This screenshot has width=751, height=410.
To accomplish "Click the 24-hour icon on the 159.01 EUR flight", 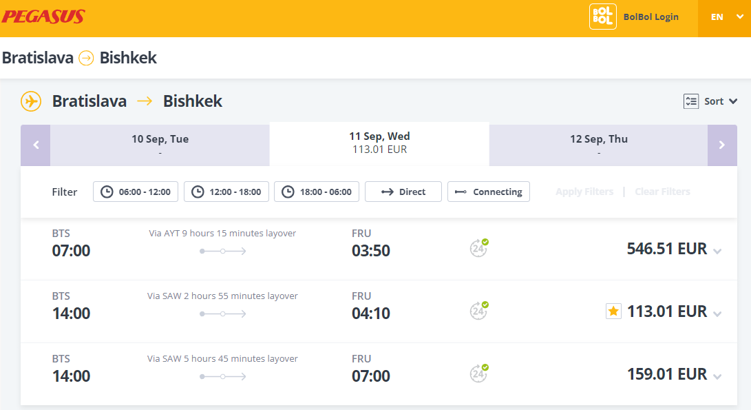I will coord(478,373).
